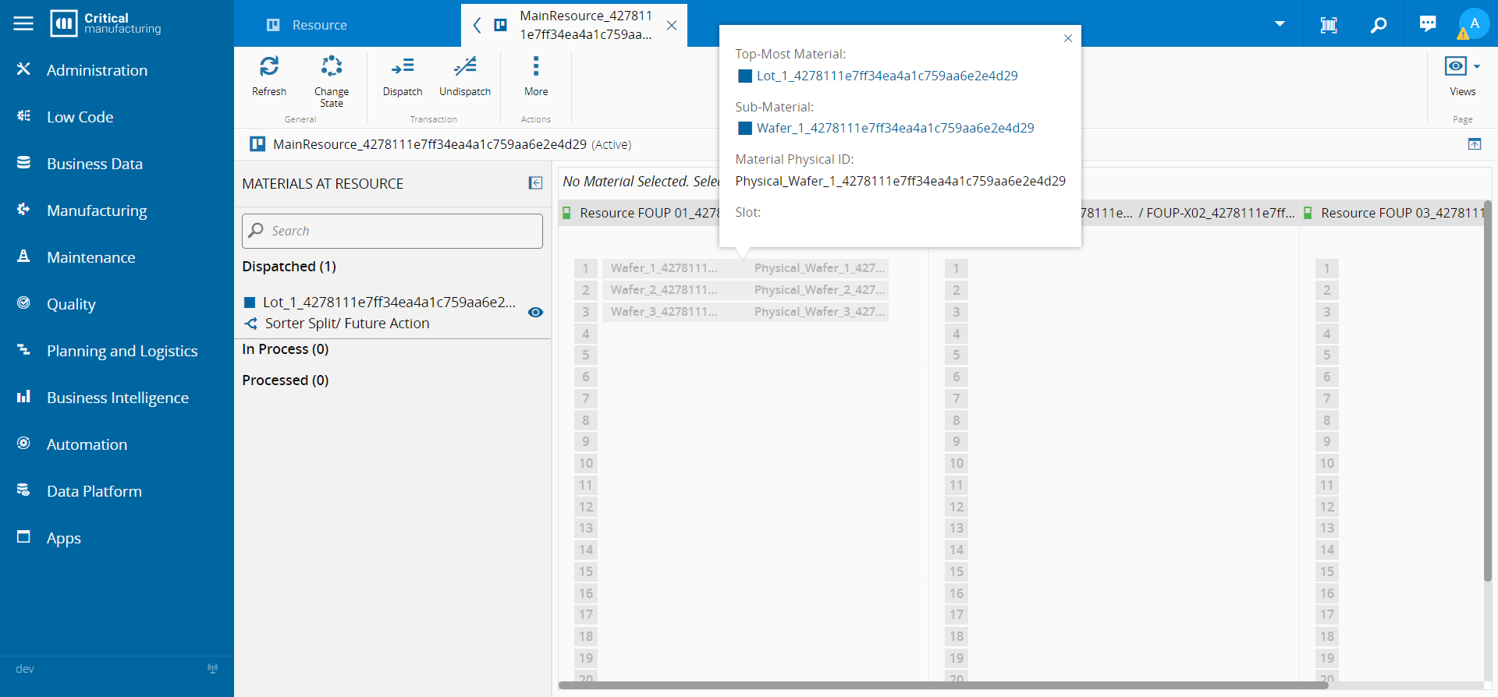Click Resource FOUP 01 header

pyautogui.click(x=649, y=213)
